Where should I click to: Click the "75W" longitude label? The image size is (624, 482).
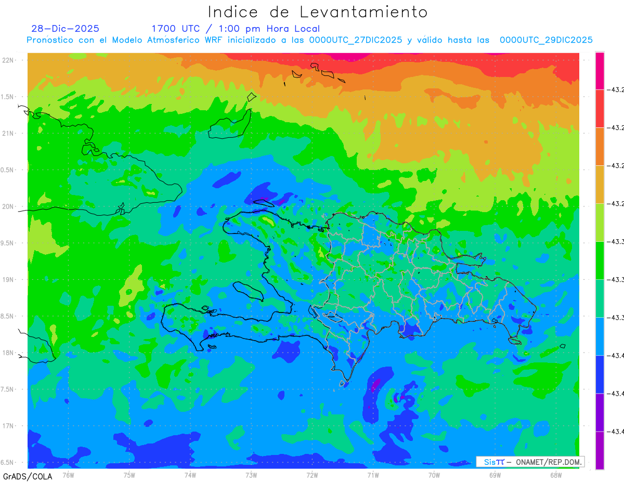point(129,475)
